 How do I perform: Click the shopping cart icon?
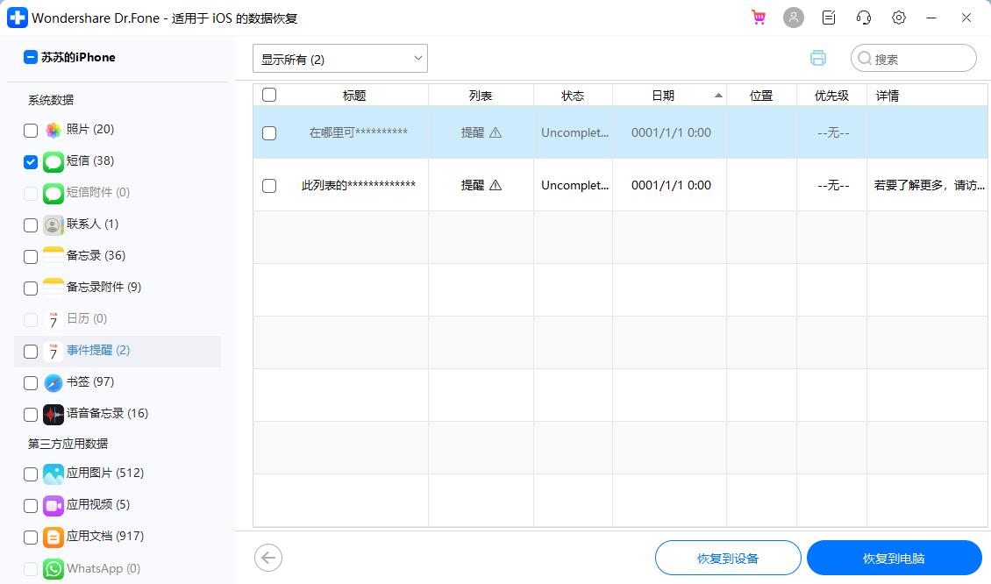coord(759,18)
